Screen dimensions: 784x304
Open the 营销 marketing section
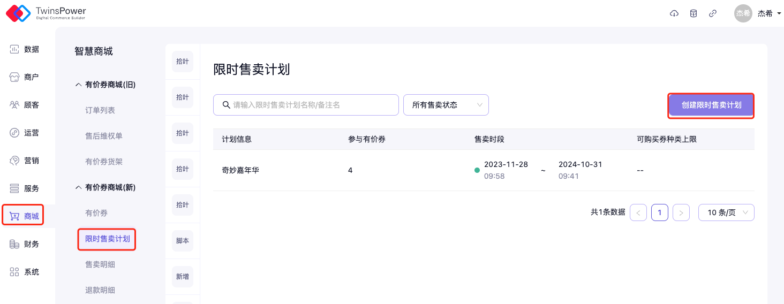(25, 161)
